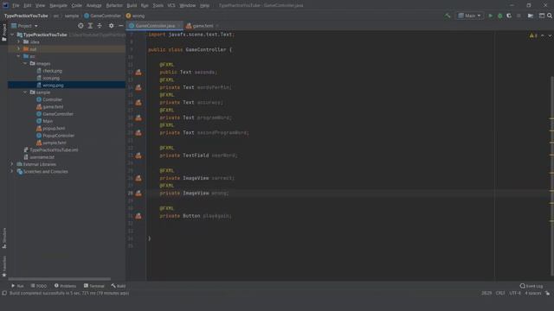The image size is (554, 311).
Task: Select popup.fxml file in tree
Action: 54,129
